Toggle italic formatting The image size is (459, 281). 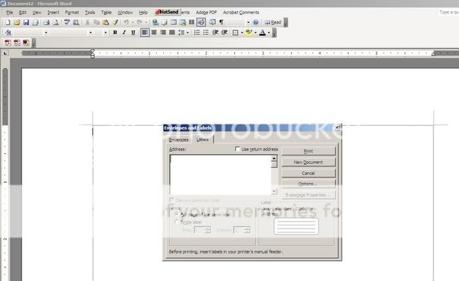pyautogui.click(x=124, y=33)
